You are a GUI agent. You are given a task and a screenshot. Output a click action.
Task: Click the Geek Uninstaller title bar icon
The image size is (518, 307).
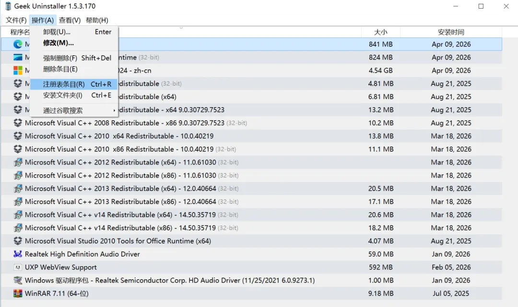(x=8, y=6)
